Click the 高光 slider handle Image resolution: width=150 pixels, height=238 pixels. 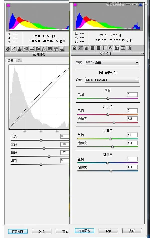41,140
